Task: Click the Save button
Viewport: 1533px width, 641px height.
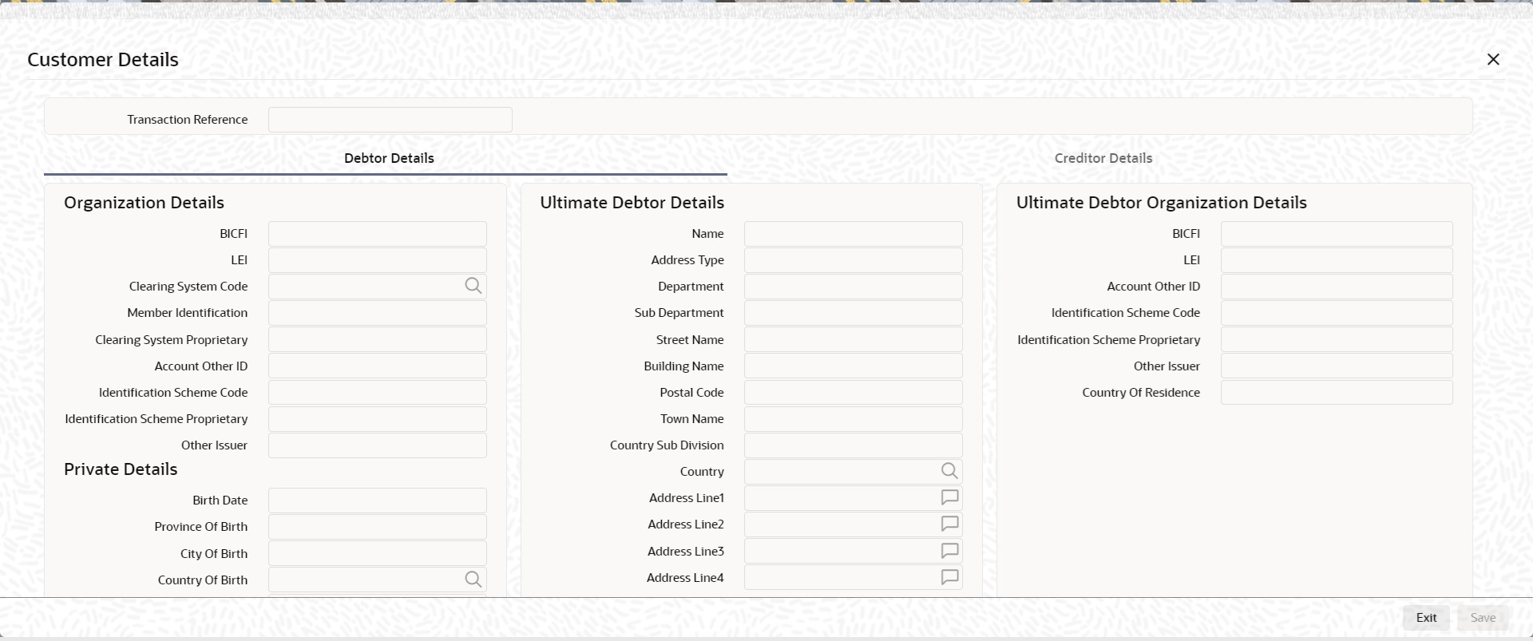Action: (1483, 618)
